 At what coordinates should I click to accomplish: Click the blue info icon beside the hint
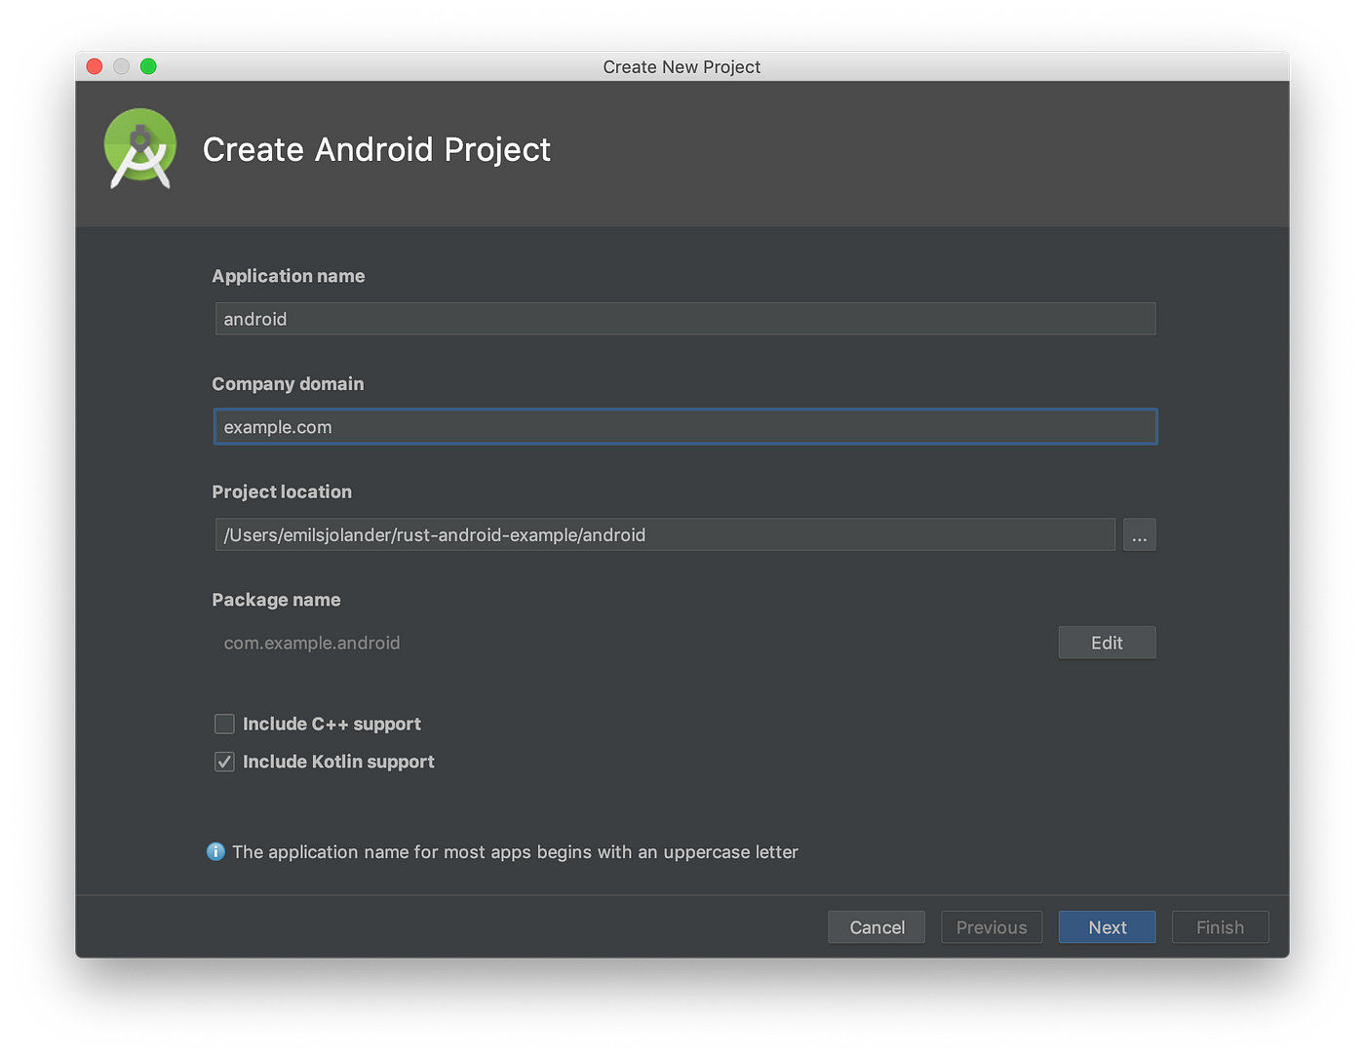(x=215, y=852)
